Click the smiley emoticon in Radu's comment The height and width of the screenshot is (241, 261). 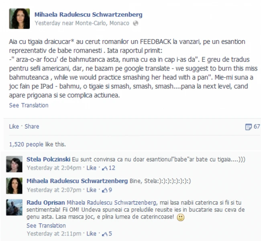(x=180, y=217)
